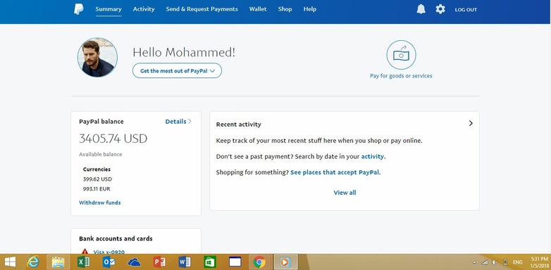The width and height of the screenshot is (551, 270).
Task: Expand Get the most out of PayPal
Action: pyautogui.click(x=177, y=70)
